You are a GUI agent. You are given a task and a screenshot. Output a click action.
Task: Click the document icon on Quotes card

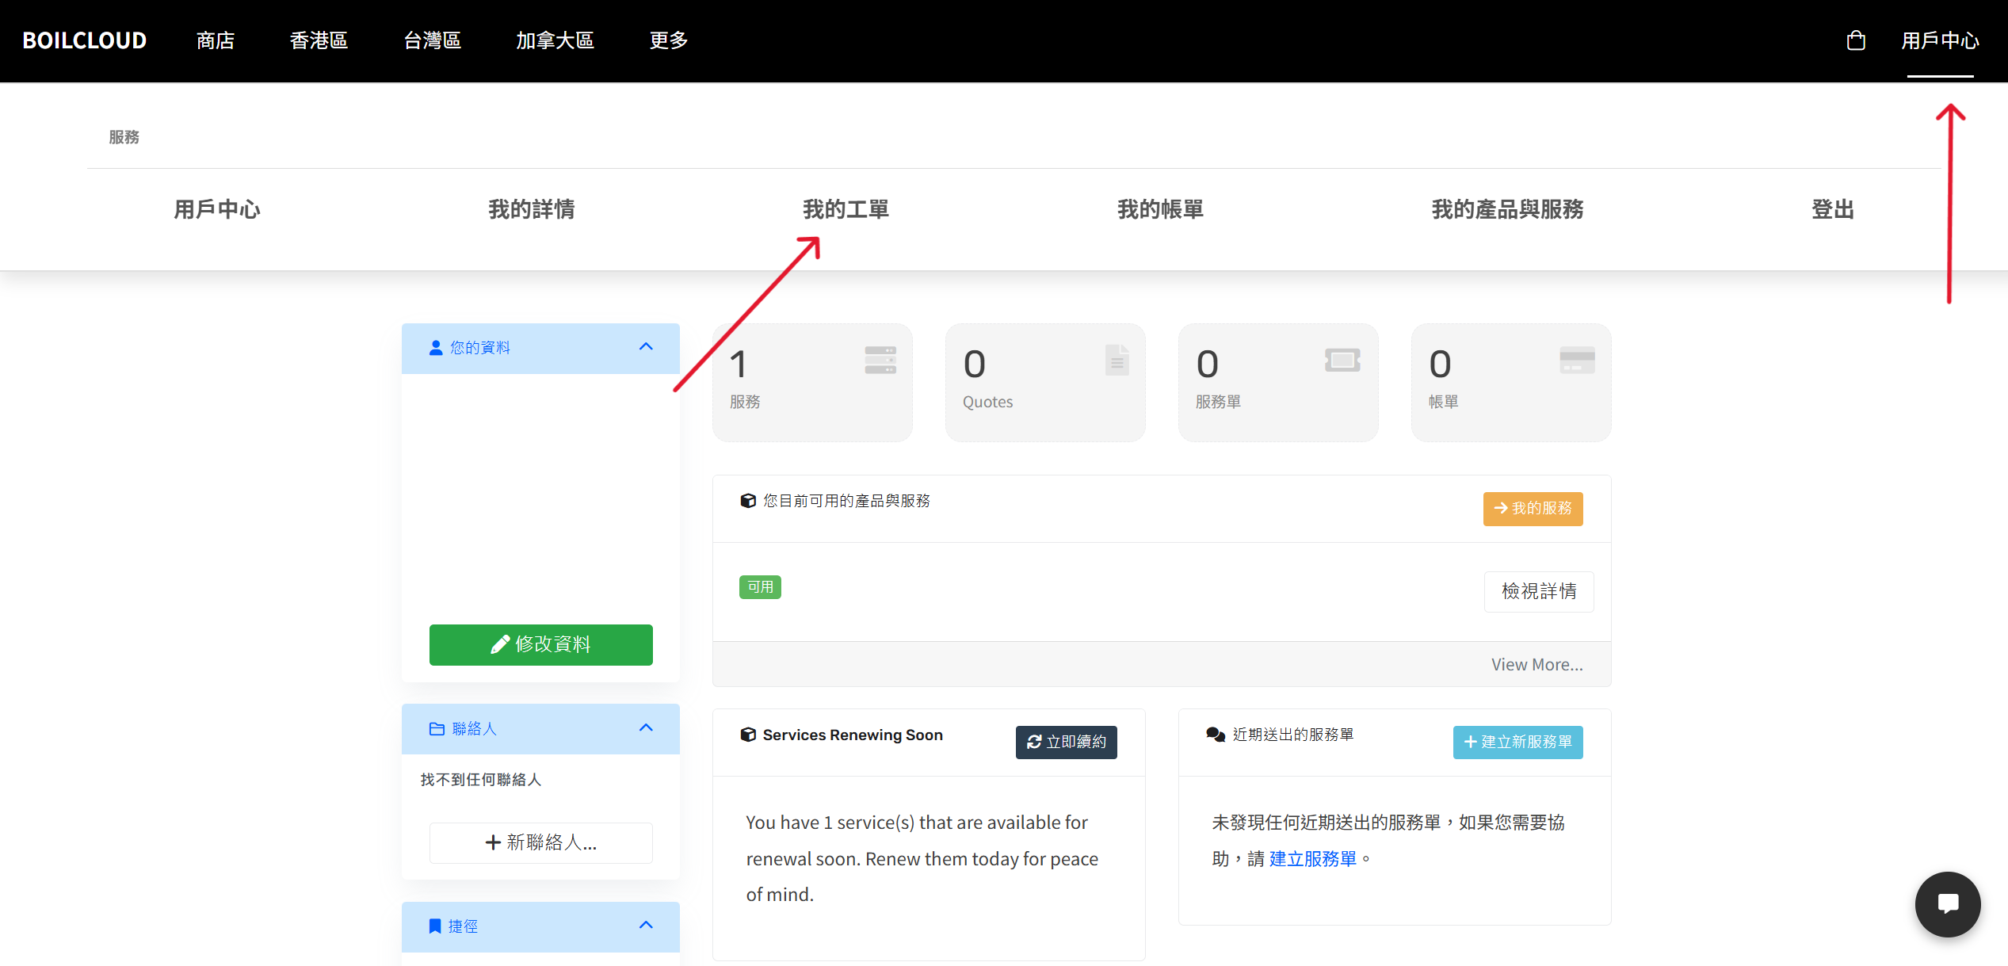[x=1117, y=360]
